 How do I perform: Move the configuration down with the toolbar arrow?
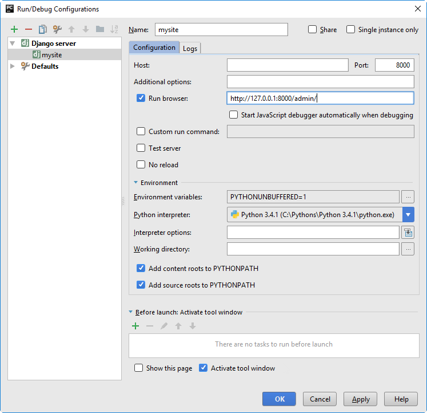point(86,29)
